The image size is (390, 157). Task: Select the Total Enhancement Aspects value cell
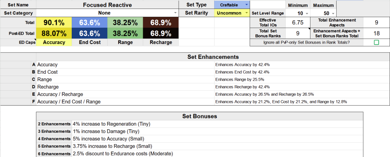pos(376,22)
